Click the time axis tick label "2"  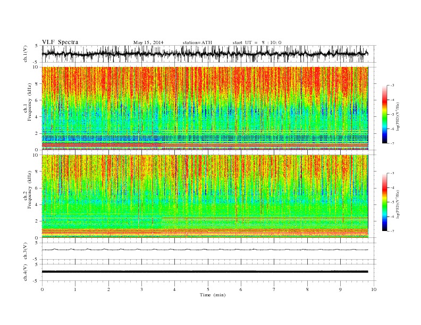pos(108,289)
